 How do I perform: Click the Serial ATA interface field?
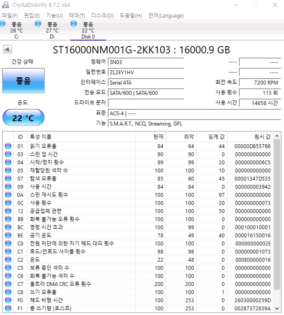(146, 82)
